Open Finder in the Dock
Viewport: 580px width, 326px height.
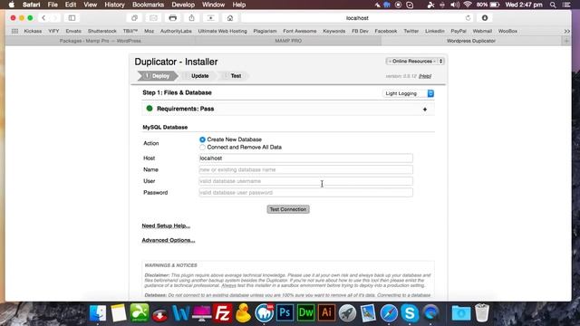click(98, 313)
